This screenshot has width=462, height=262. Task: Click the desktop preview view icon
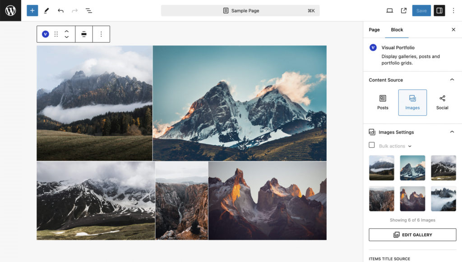pos(389,11)
